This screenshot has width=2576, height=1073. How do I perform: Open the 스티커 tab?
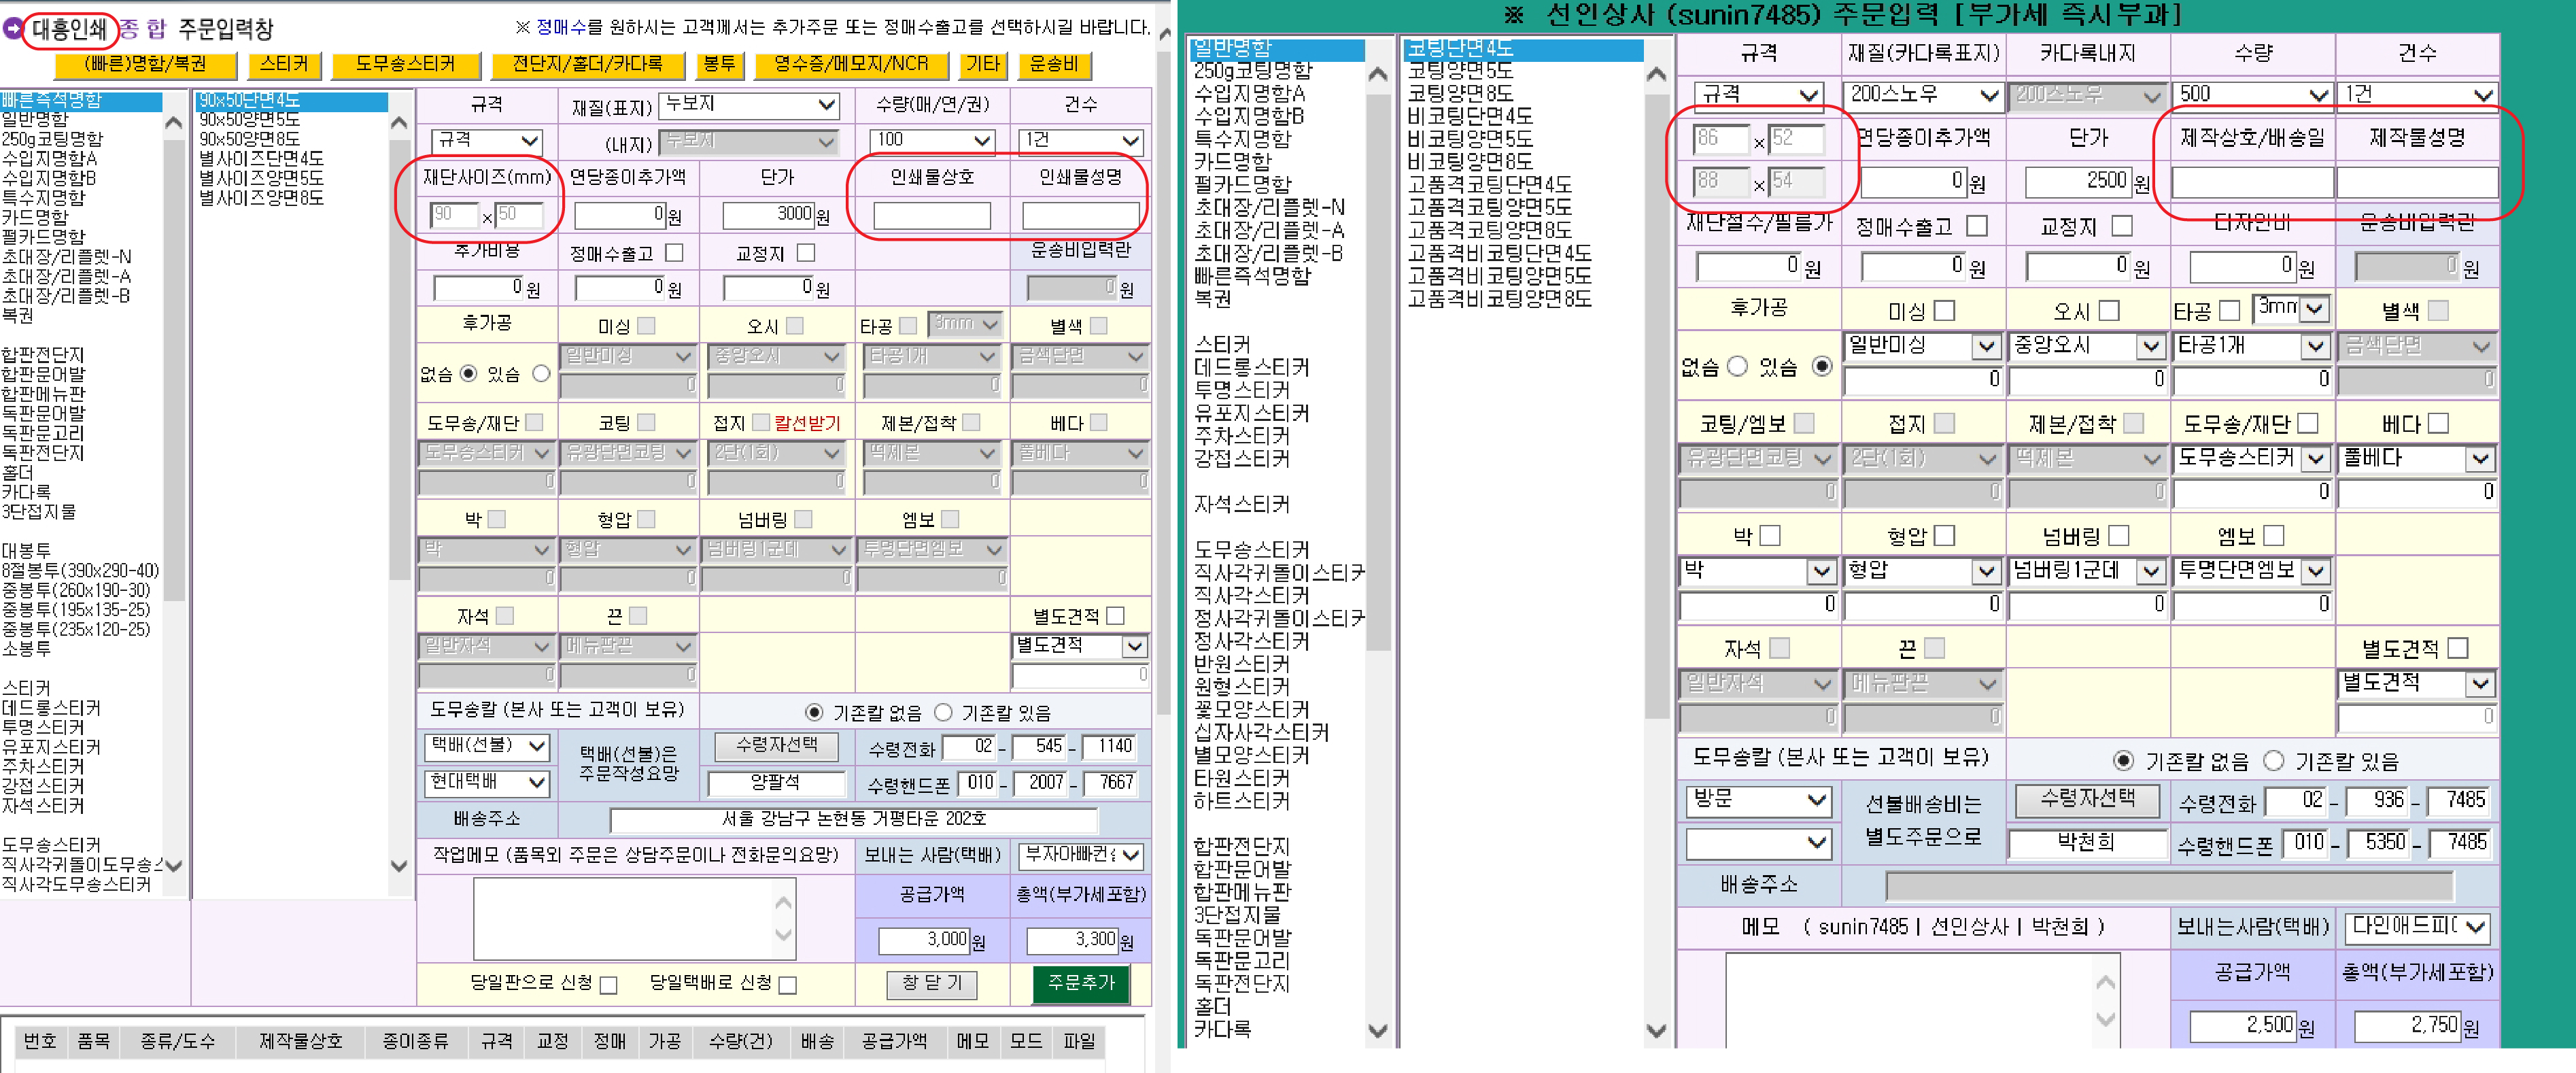tap(284, 65)
